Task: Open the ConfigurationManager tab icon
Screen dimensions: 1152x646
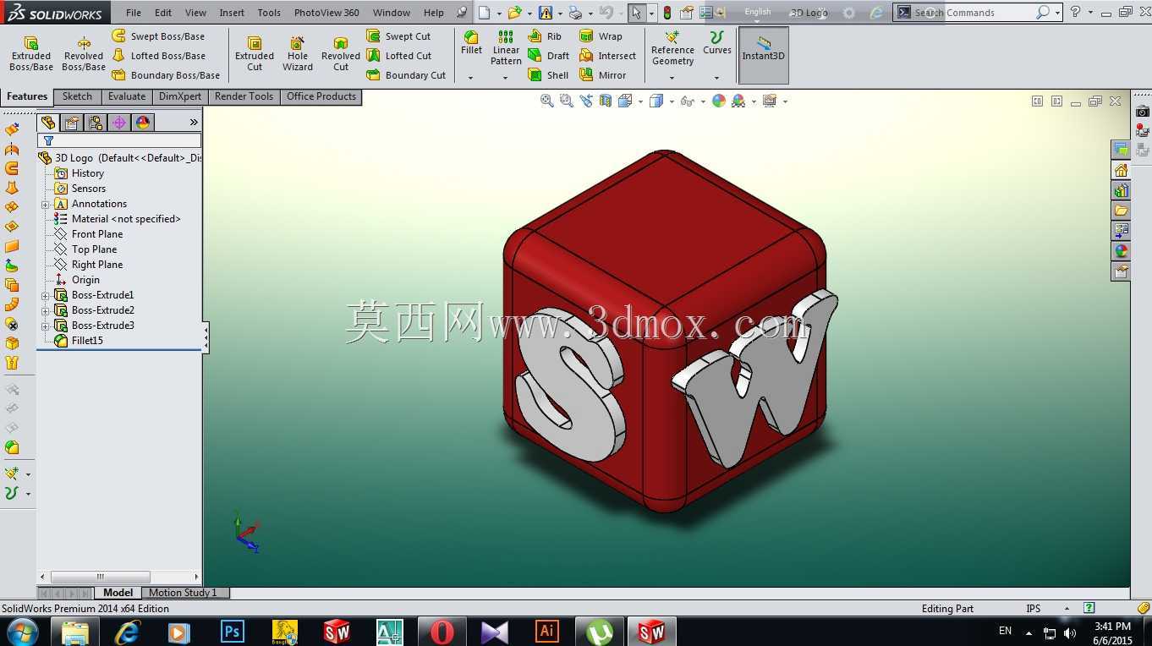Action: pyautogui.click(x=96, y=123)
